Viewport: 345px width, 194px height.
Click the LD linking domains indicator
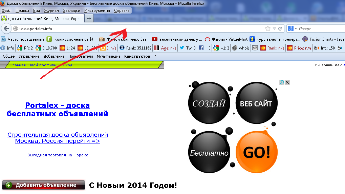(x=87, y=48)
